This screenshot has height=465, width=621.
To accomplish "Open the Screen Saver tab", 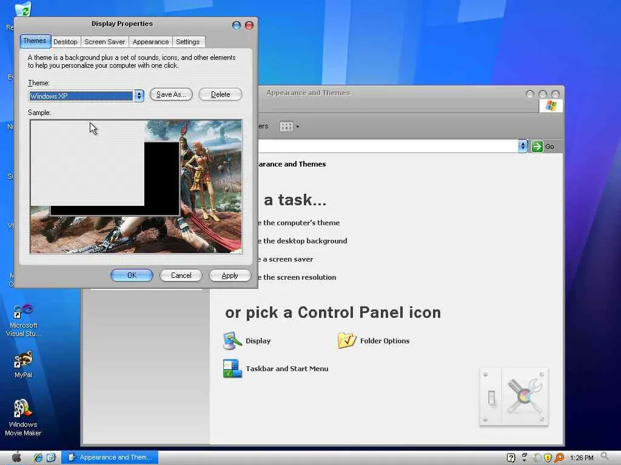I will tap(104, 42).
